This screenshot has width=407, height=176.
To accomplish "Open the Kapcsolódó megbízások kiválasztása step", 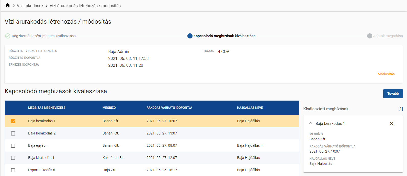I will coord(224,36).
